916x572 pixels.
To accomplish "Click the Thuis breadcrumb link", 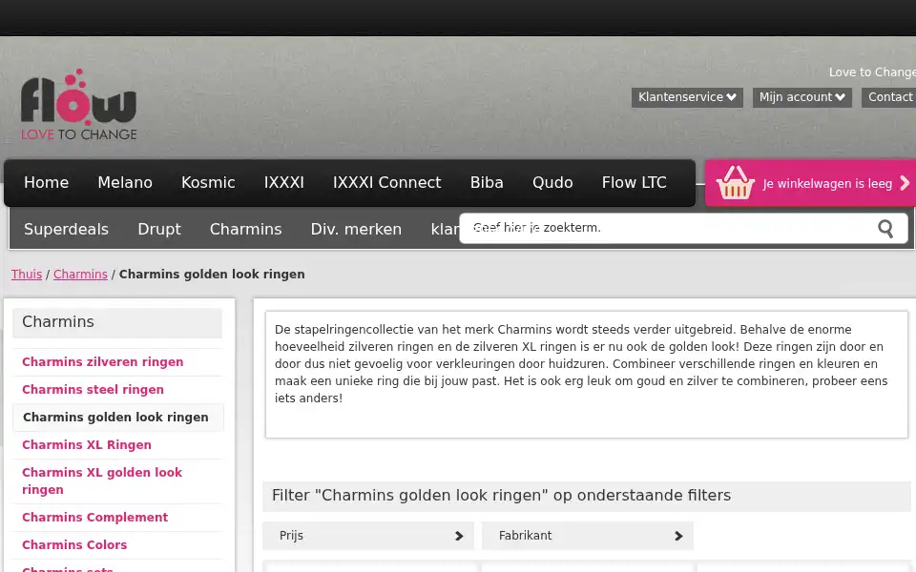I will pyautogui.click(x=27, y=275).
